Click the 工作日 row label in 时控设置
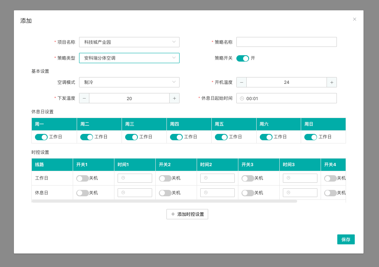The image size is (379, 267). tap(42, 178)
